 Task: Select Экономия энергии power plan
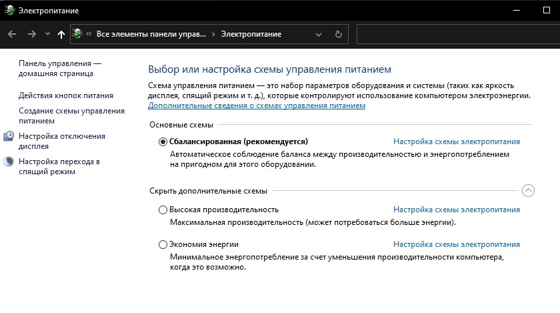tap(163, 244)
